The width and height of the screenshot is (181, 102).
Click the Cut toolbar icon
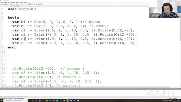[x=8, y=4]
